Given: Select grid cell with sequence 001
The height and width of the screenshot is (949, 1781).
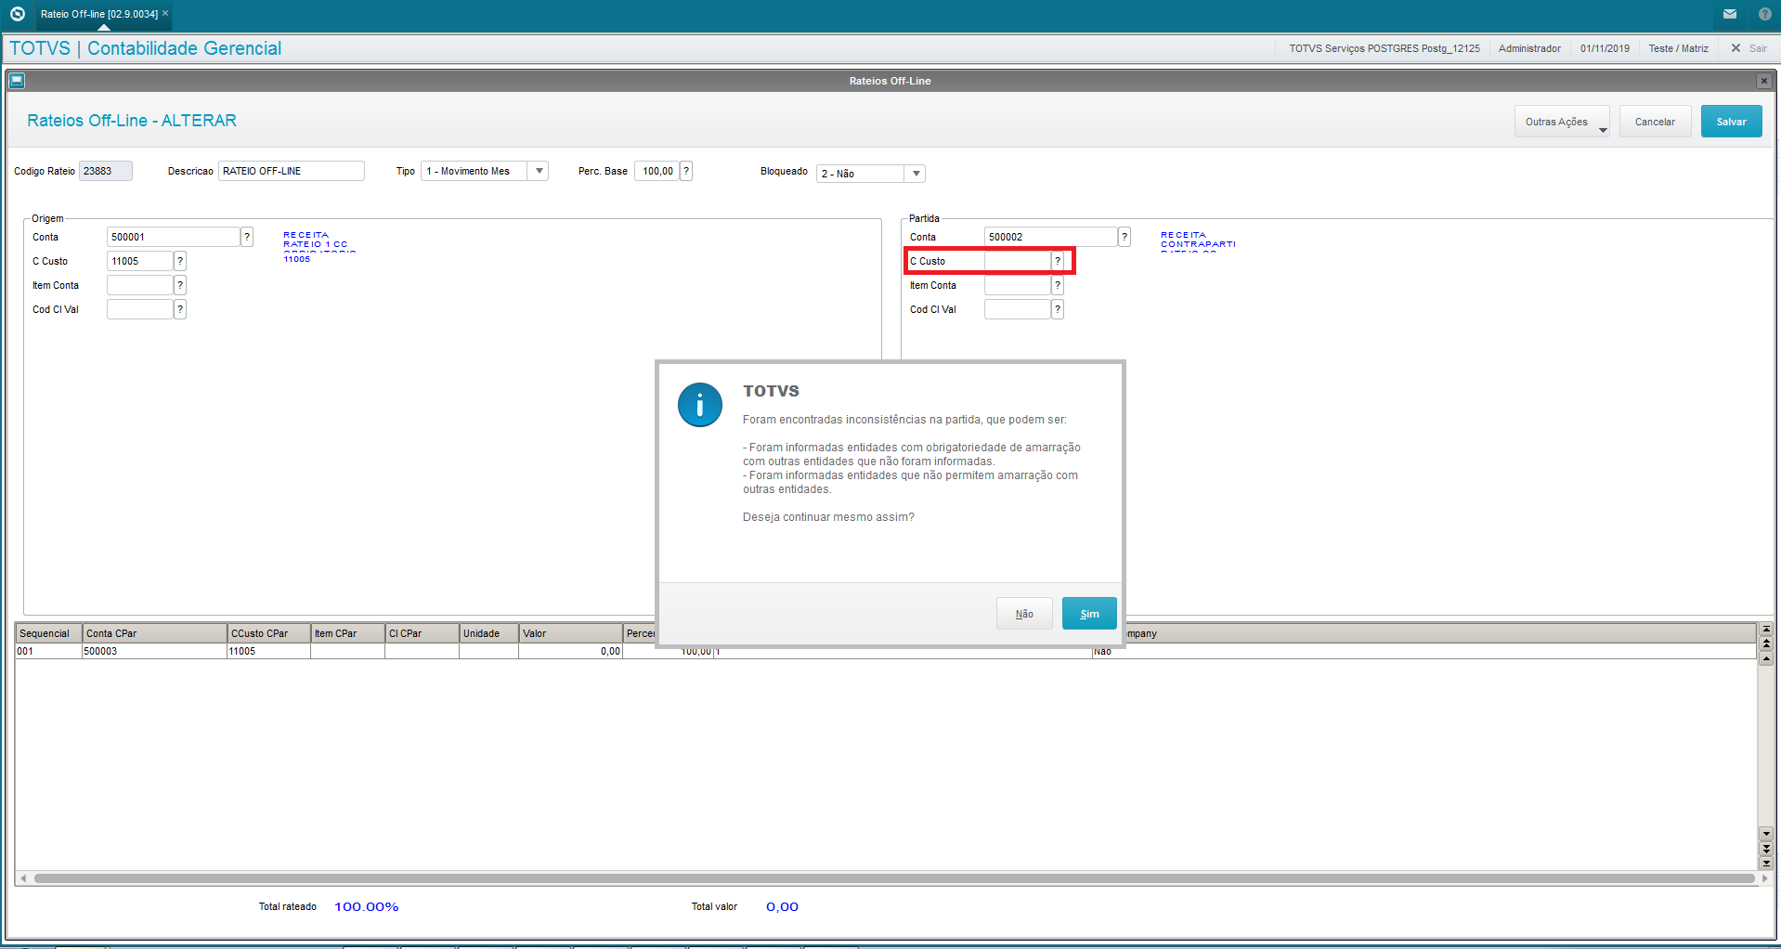Looking at the screenshot, I should coord(48,652).
